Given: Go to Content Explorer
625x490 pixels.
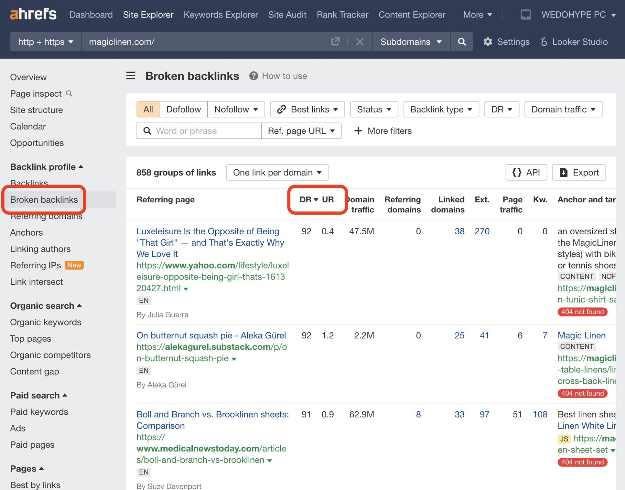Looking at the screenshot, I should coord(412,15).
